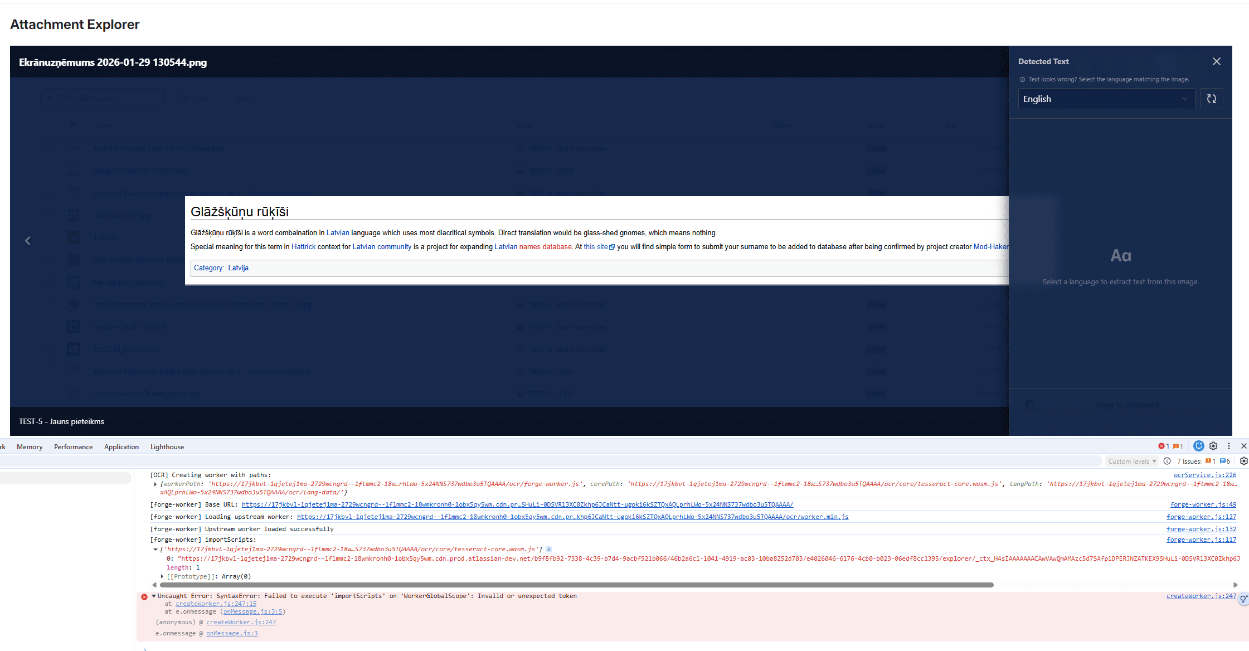Open the Custom levels dropdown

(1132, 461)
